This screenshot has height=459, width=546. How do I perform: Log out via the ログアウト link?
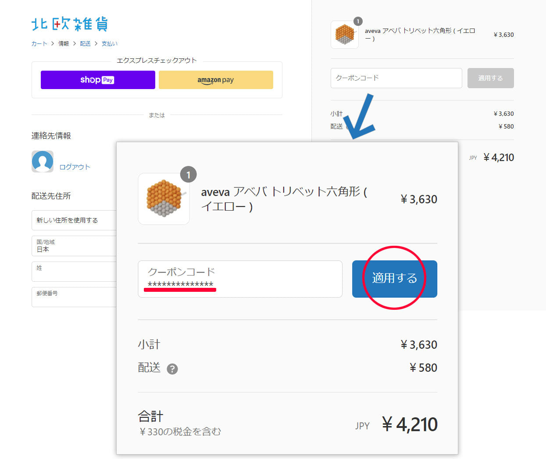point(75,167)
